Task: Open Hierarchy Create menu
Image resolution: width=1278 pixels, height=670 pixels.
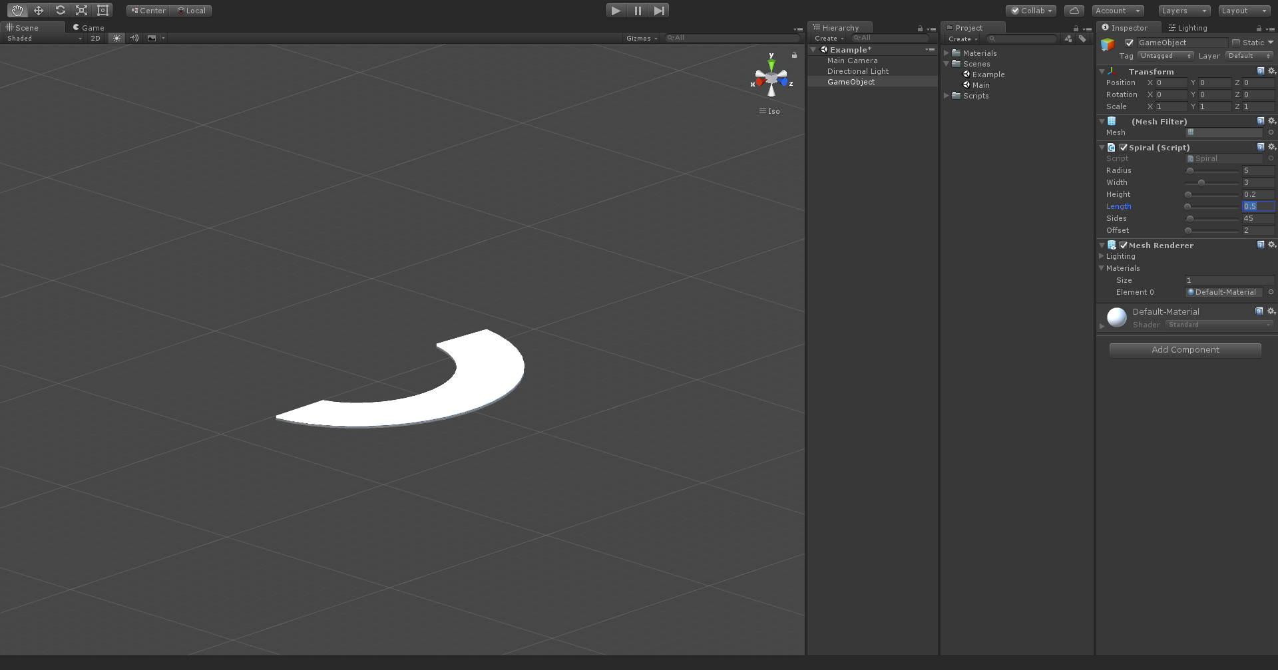Action: [829, 39]
